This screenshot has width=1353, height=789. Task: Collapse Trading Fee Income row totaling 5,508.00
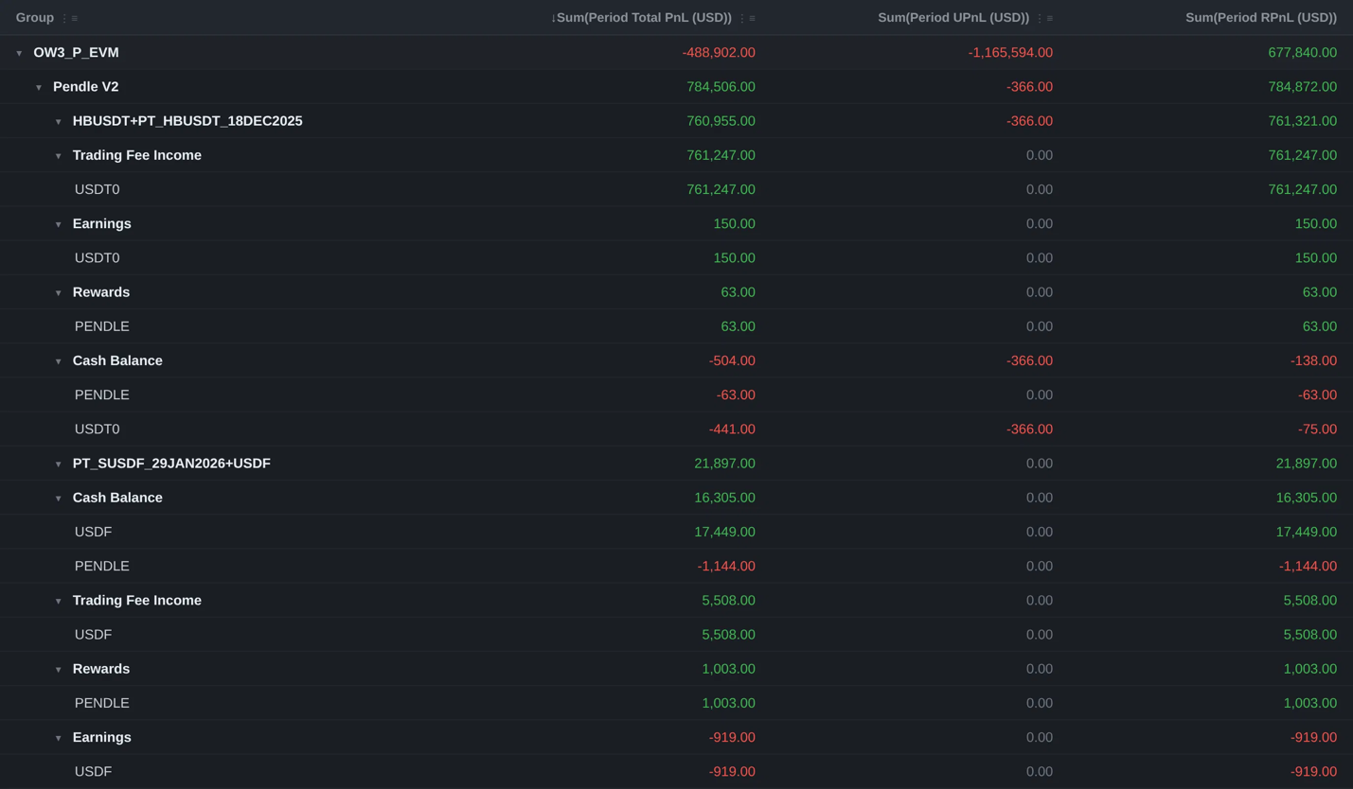pos(58,601)
